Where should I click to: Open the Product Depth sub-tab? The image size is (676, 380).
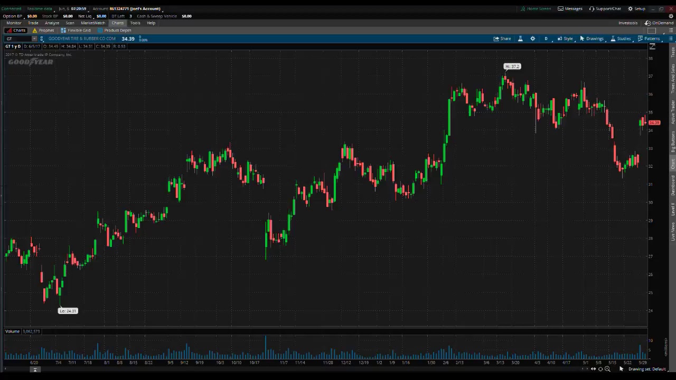coord(114,30)
